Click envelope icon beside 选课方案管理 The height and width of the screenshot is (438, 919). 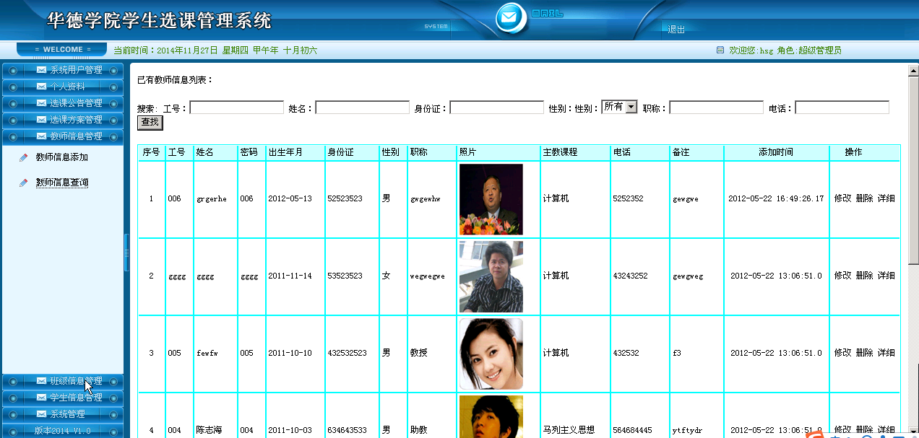(41, 120)
